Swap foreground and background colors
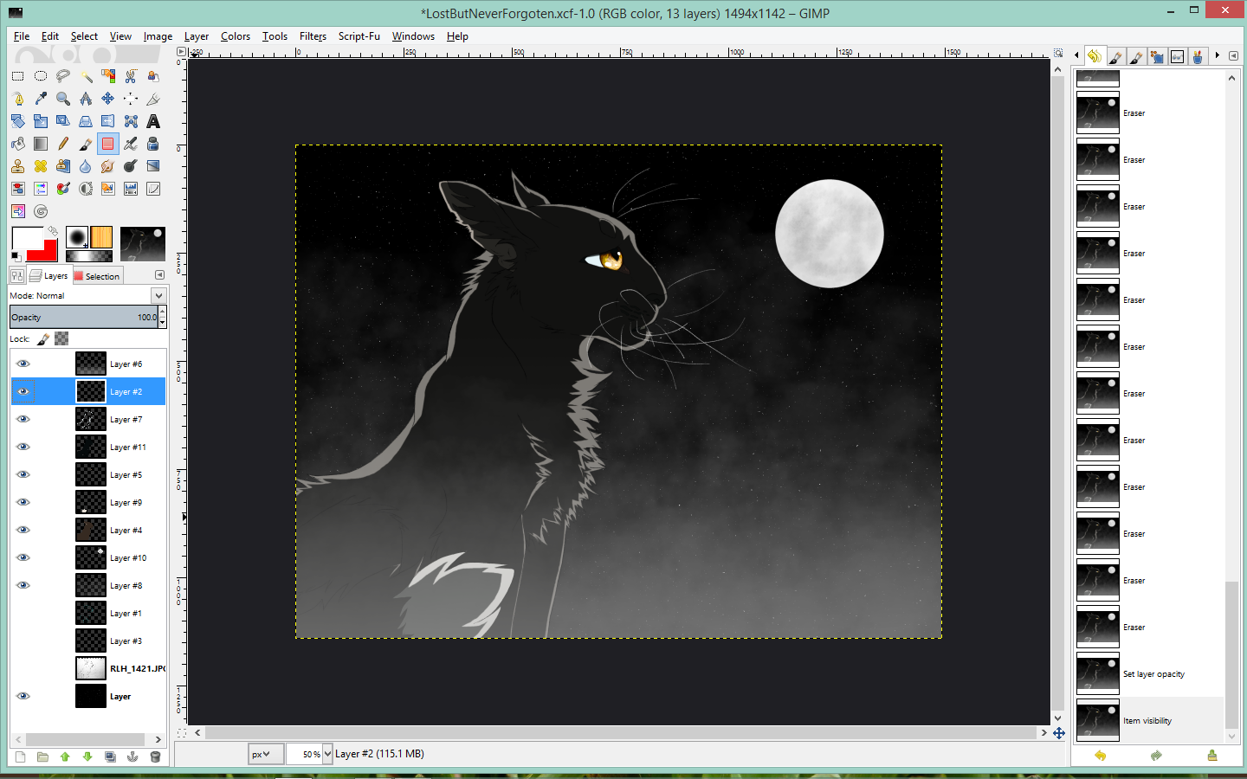1247x779 pixels. [x=52, y=232]
